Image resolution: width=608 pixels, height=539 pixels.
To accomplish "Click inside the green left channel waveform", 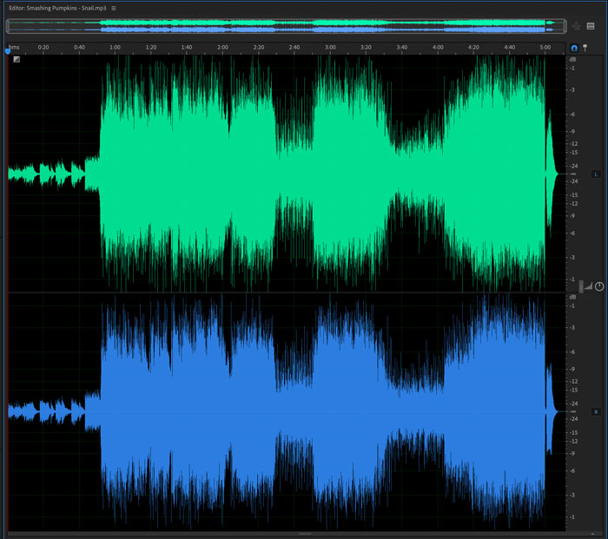I will [286, 174].
